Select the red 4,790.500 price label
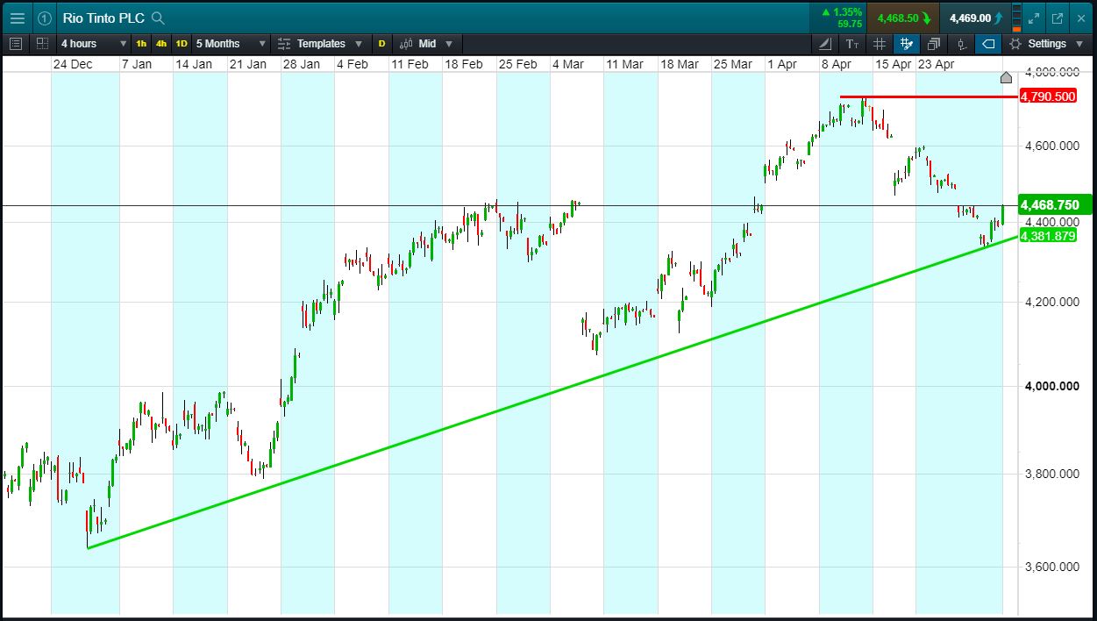Viewport: 1097px width, 621px height. 1048,96
